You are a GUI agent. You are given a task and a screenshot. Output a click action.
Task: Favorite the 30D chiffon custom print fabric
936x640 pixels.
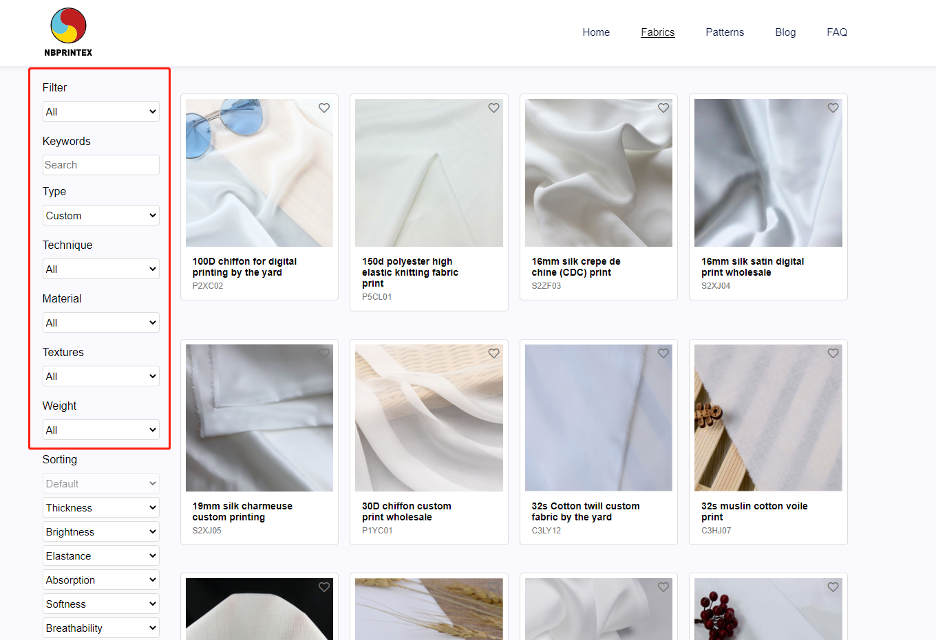pos(493,353)
